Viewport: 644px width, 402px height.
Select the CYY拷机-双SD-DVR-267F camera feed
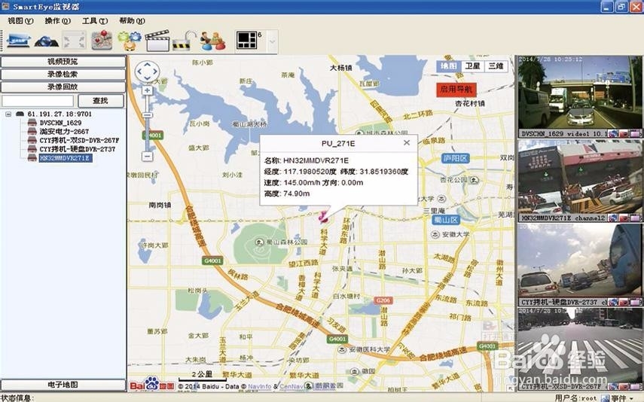(x=579, y=345)
